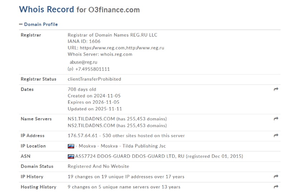This screenshot has width=287, height=196.
Task: Click the 'IP History' row label
Action: tap(32, 177)
